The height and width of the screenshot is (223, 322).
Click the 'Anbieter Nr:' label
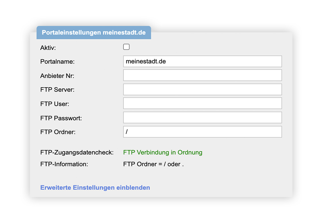pos(57,76)
